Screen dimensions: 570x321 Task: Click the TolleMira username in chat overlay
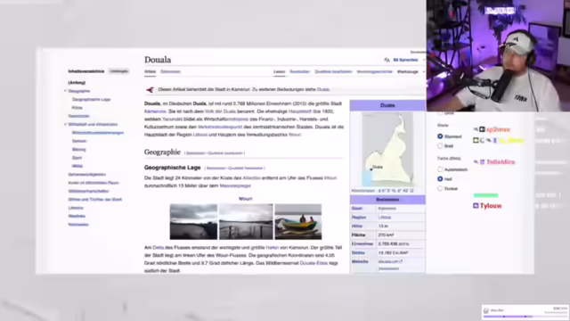click(501, 162)
